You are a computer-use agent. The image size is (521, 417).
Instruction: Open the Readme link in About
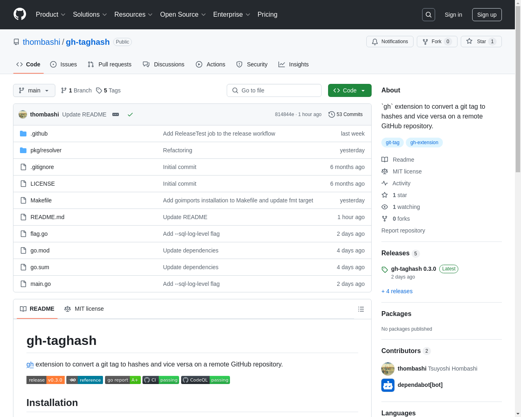point(398,160)
